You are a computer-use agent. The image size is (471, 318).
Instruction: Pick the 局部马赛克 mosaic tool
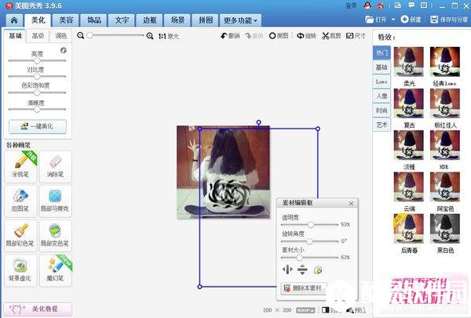pyautogui.click(x=55, y=198)
